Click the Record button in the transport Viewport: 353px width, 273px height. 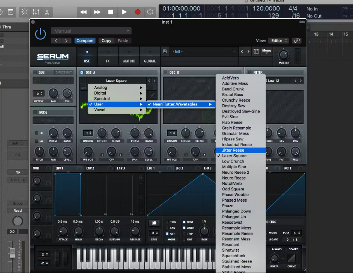tap(137, 12)
